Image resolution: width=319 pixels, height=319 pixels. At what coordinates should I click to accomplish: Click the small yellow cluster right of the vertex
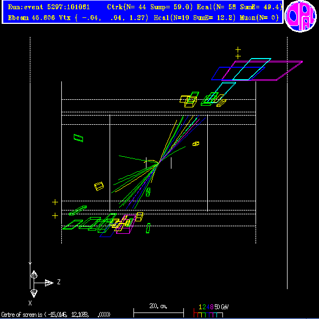196,144
